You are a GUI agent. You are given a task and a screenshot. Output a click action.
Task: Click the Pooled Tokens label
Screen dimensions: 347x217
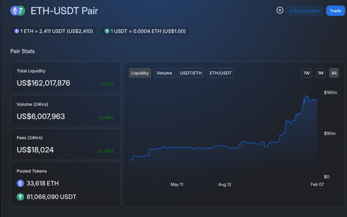click(32, 171)
